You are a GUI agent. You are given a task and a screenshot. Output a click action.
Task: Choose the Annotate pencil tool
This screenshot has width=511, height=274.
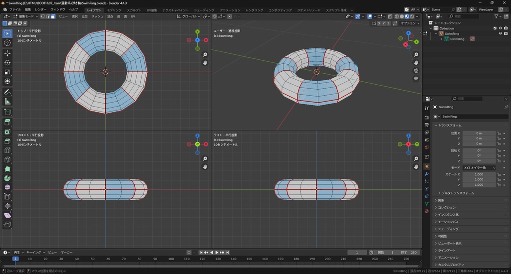7,92
